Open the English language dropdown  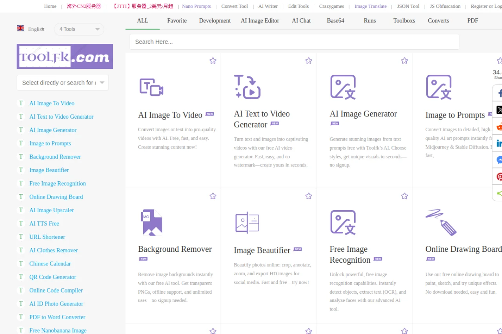coord(36,29)
